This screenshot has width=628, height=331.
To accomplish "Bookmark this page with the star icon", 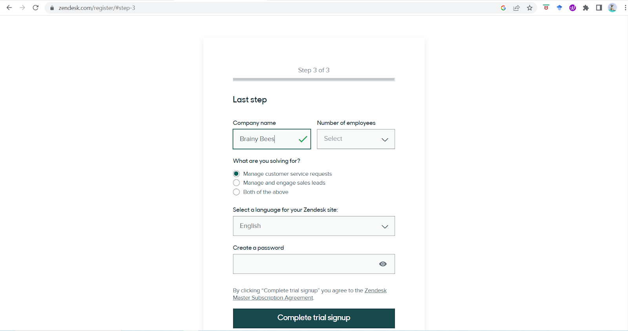I will 529,8.
